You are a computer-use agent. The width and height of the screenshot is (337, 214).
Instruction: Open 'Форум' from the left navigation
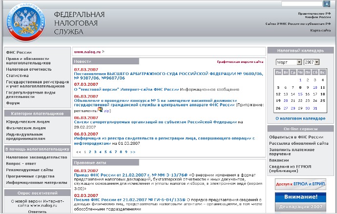click(x=13, y=103)
